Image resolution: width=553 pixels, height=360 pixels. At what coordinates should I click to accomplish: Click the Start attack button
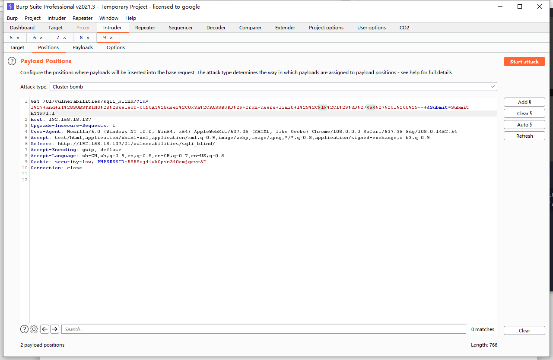tap(524, 62)
